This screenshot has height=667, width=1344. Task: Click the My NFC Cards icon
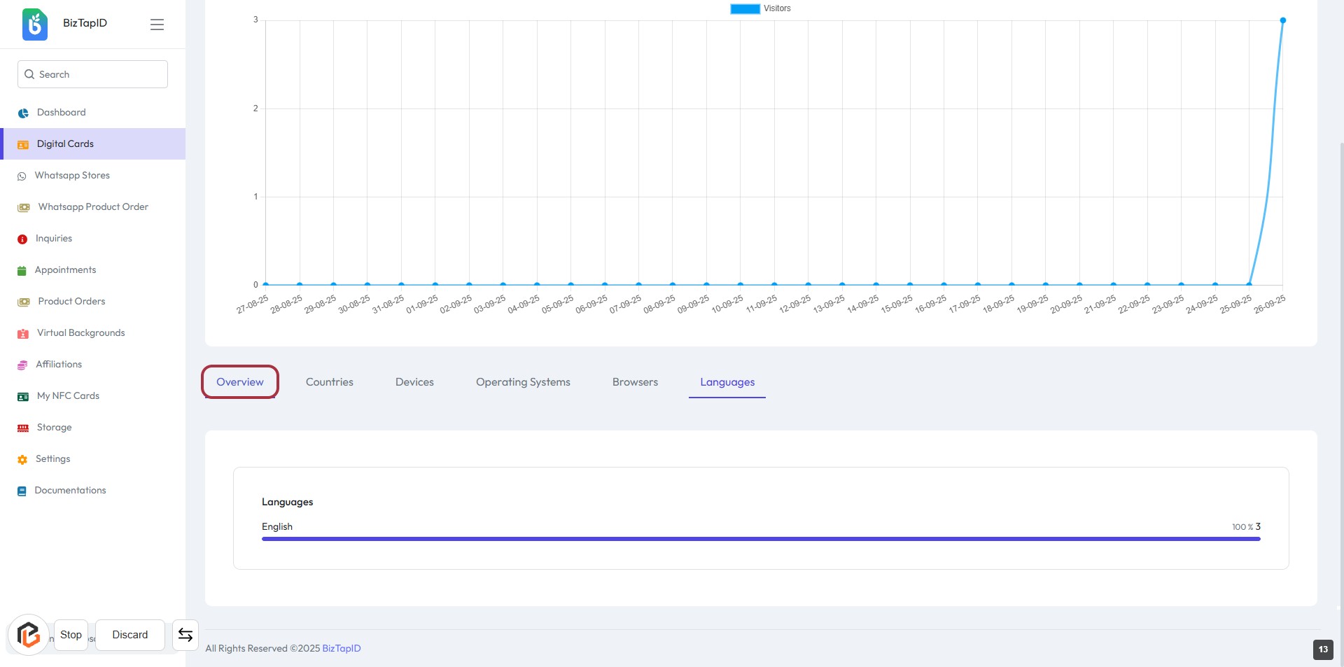click(x=23, y=397)
